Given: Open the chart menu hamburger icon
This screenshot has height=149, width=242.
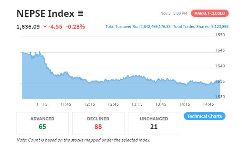Looking at the screenshot, I should (80, 14).
